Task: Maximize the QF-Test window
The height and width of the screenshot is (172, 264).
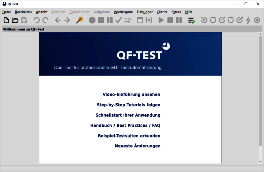Action: (246, 4)
